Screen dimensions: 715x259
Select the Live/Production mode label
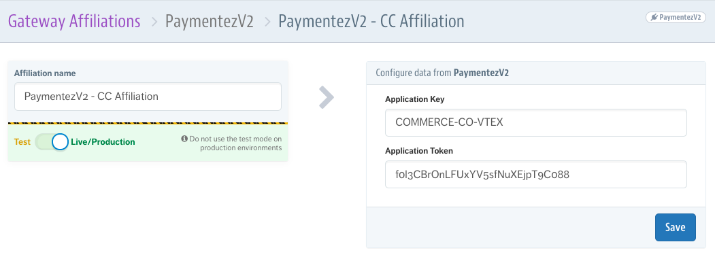pyautogui.click(x=103, y=142)
